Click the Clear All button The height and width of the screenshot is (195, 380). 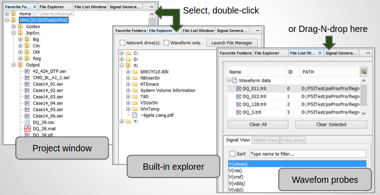click(258, 124)
